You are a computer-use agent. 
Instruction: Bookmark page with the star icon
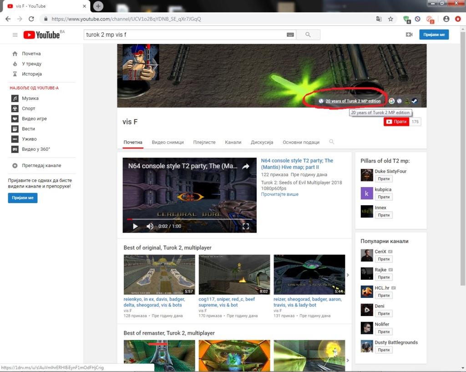pos(390,19)
